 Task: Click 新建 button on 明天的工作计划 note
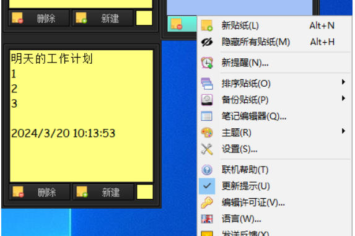103,192
